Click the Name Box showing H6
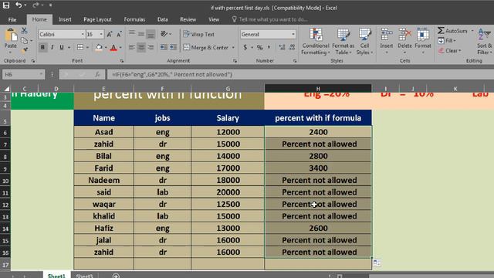 (x=23, y=74)
